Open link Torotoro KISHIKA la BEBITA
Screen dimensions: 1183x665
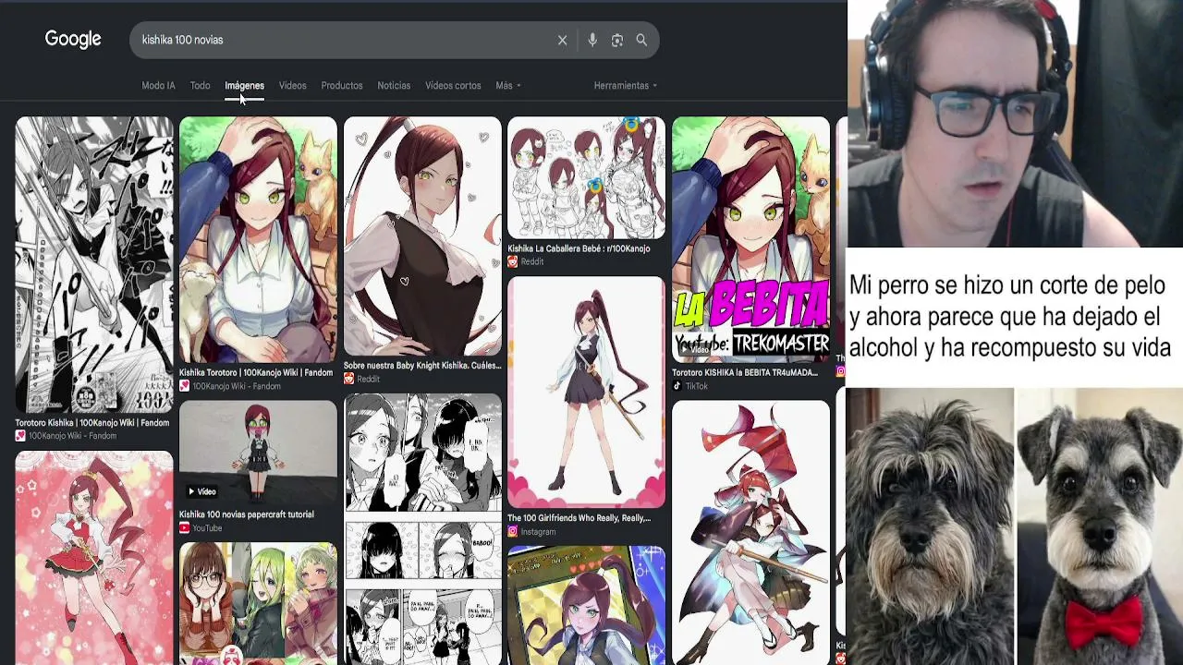point(745,373)
